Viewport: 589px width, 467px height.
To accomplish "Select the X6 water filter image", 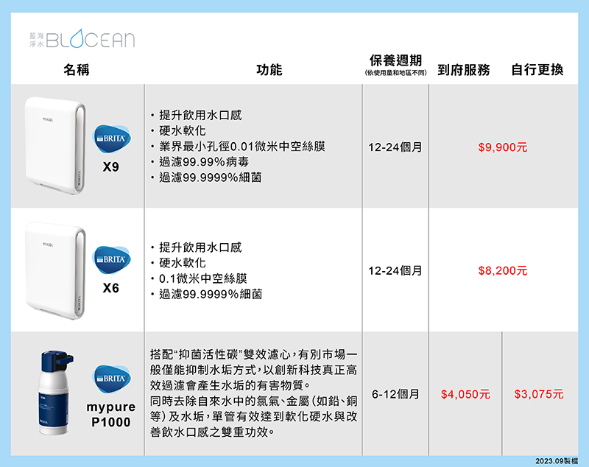I will [54, 270].
